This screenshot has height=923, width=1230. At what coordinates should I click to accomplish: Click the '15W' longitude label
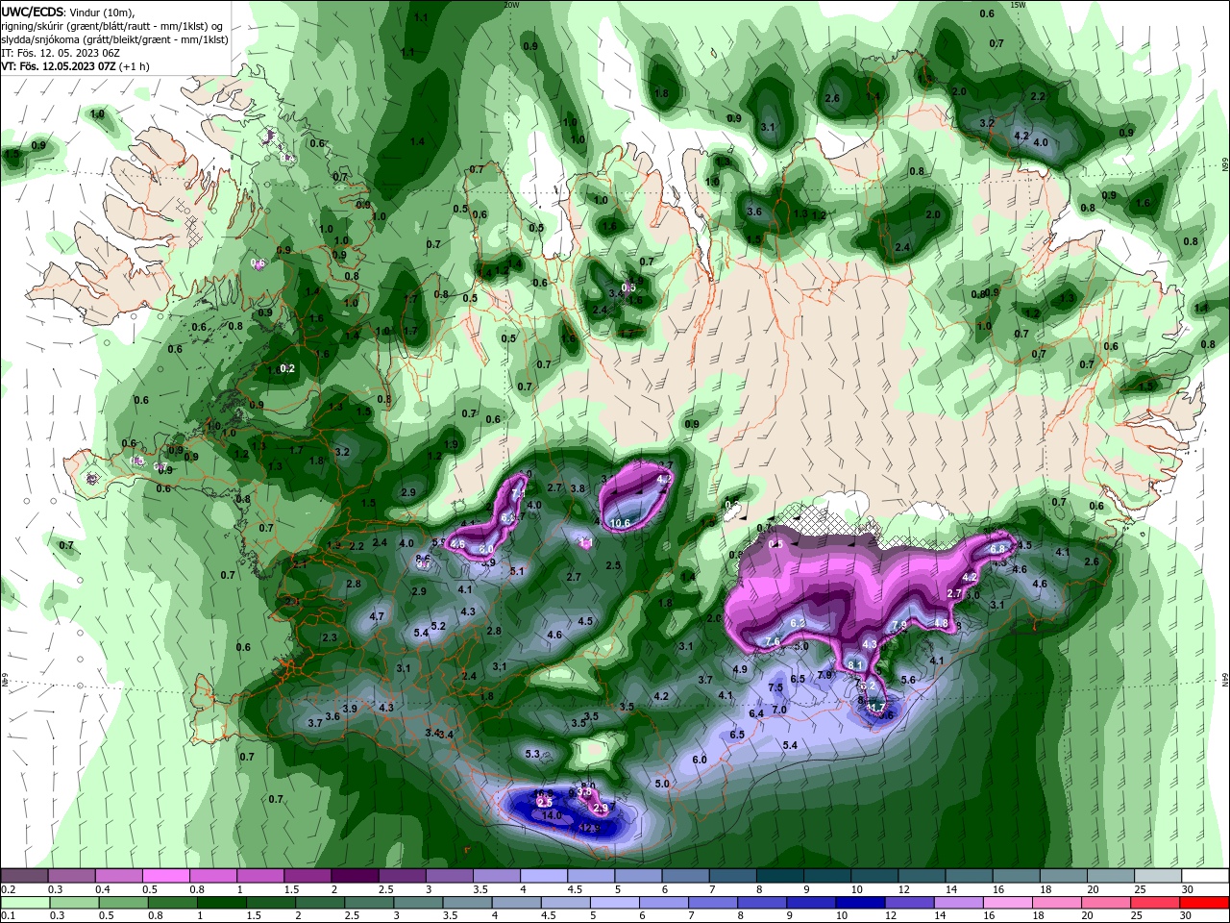(1019, 5)
